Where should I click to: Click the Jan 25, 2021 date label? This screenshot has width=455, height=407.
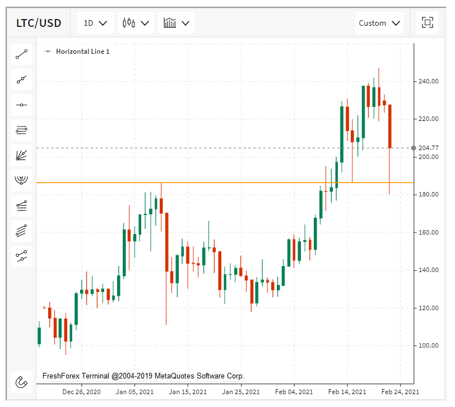[x=241, y=392]
